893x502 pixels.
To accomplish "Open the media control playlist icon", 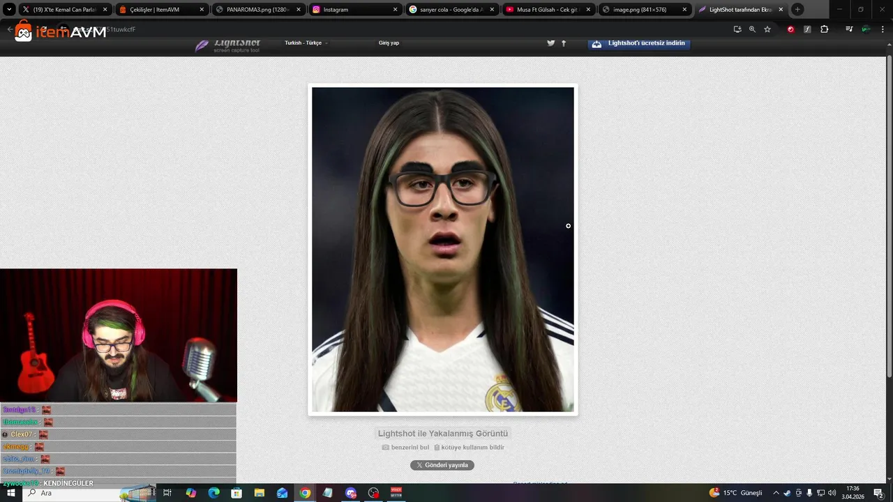I will (x=849, y=29).
